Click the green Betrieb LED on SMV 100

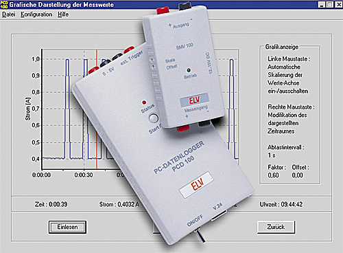[x=189, y=70]
